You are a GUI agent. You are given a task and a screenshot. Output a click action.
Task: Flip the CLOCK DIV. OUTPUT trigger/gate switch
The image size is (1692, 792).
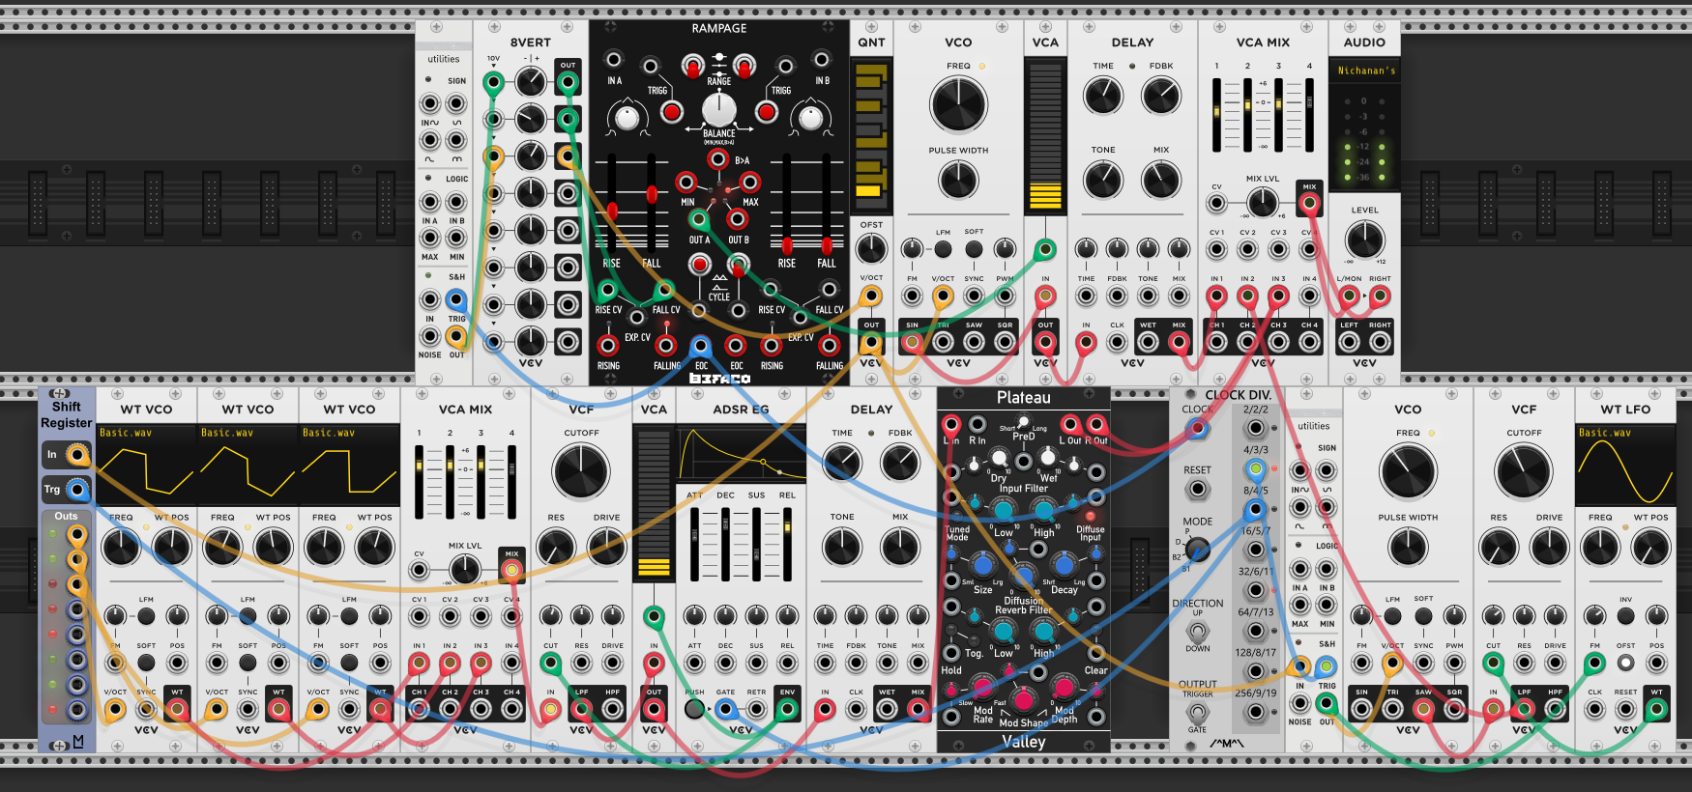[x=1197, y=712]
